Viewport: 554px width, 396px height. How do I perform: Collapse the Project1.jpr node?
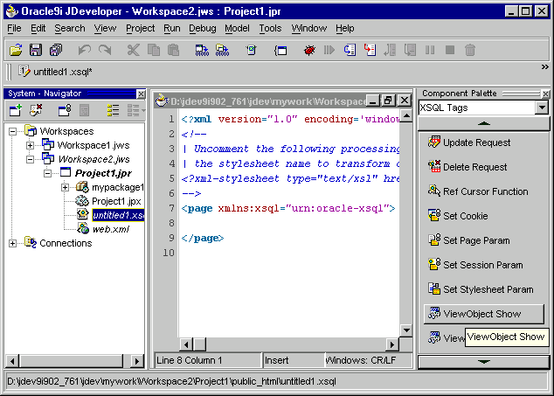coord(47,173)
